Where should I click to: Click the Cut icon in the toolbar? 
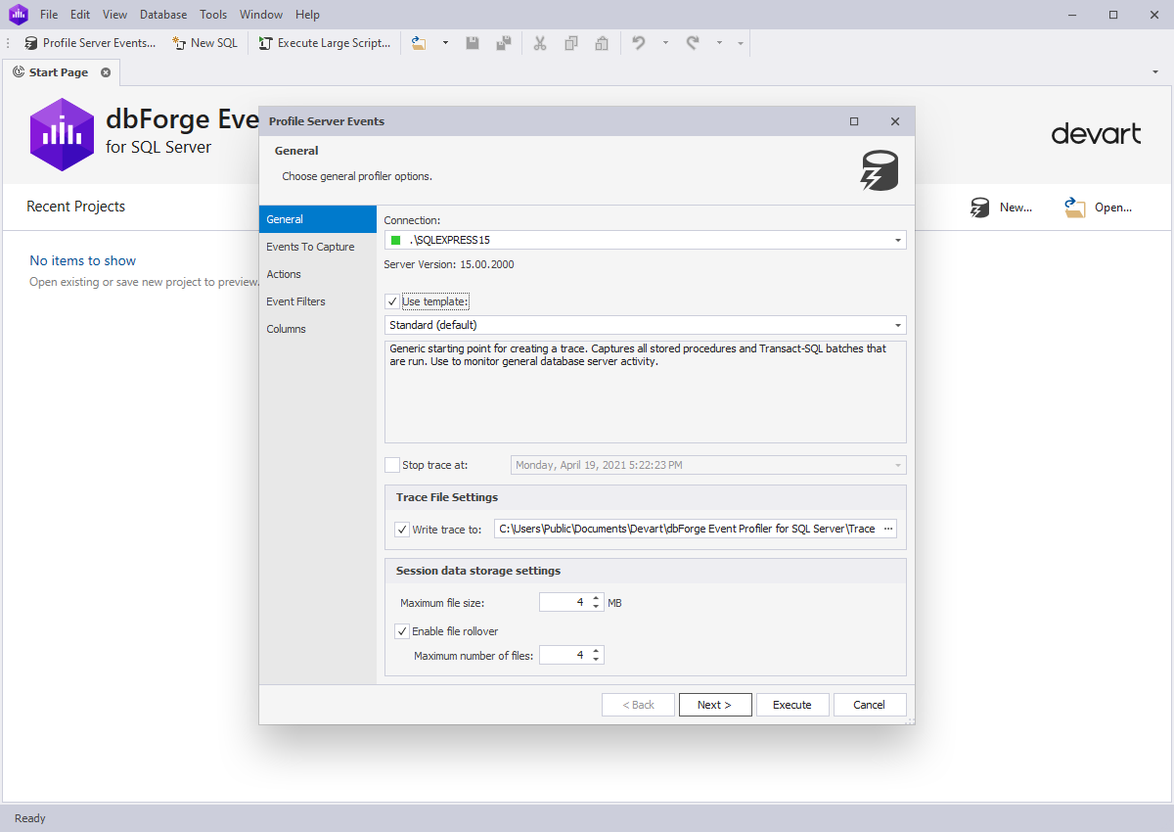pyautogui.click(x=540, y=42)
